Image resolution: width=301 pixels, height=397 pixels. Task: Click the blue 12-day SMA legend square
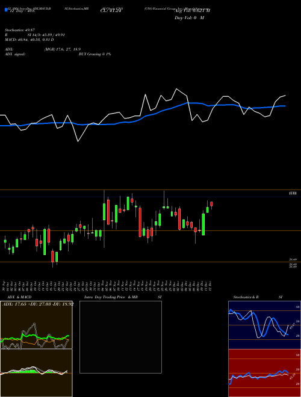6,10
